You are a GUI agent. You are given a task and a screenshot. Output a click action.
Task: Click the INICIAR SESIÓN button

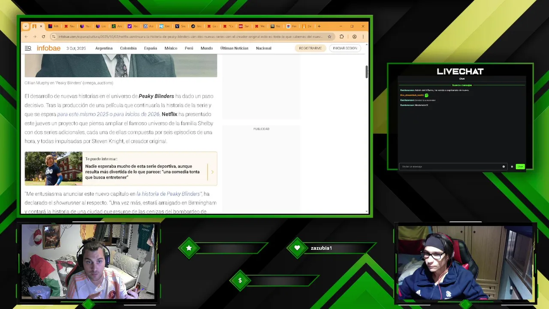click(x=345, y=48)
